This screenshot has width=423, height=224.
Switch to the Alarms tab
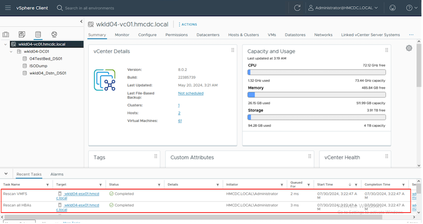pos(57,174)
